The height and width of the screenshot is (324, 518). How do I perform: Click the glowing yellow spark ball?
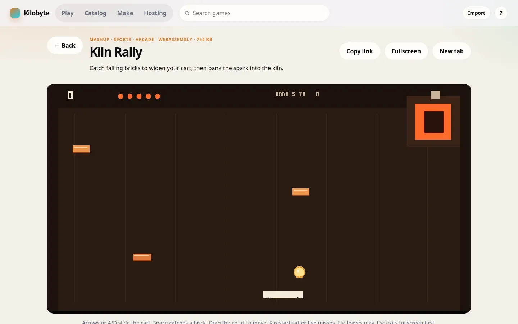tap(299, 272)
